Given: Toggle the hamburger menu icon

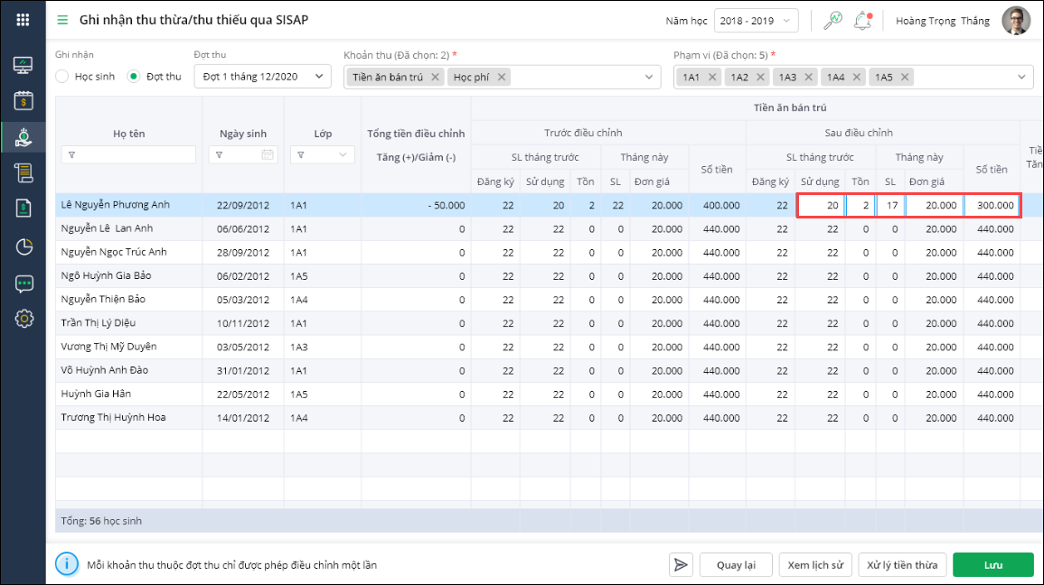Looking at the screenshot, I should click(x=62, y=20).
